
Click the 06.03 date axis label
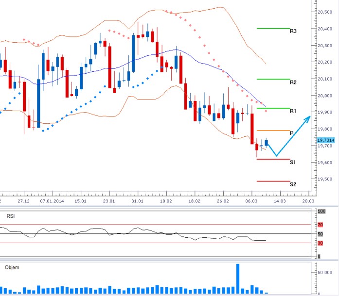[251, 201]
